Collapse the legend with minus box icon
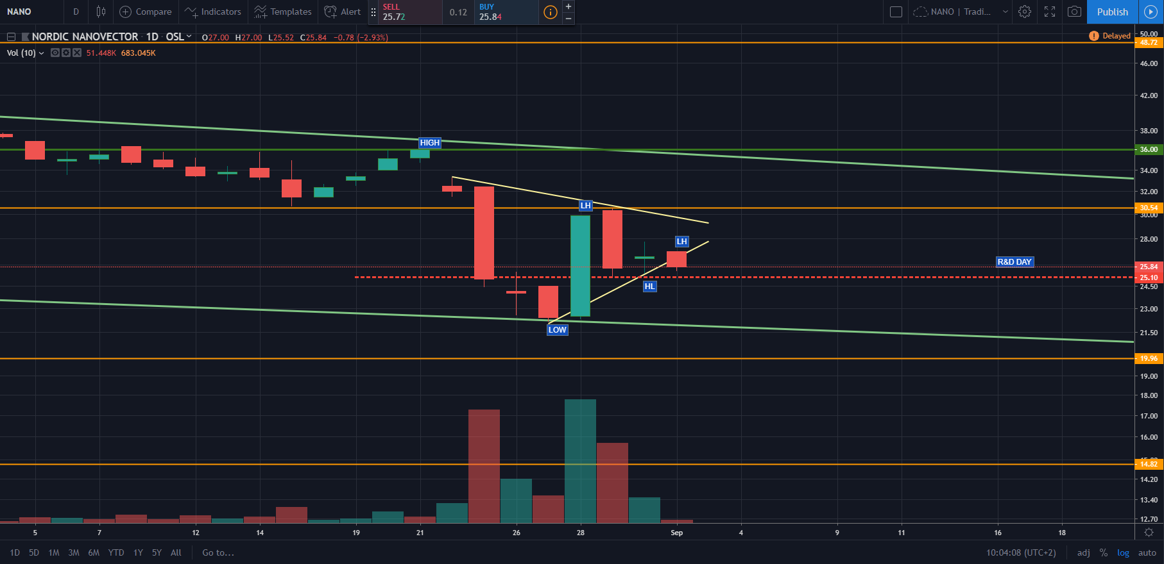The width and height of the screenshot is (1164, 564). pyautogui.click(x=11, y=37)
